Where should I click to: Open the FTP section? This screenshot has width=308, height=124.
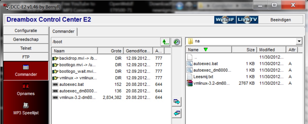tap(26, 57)
